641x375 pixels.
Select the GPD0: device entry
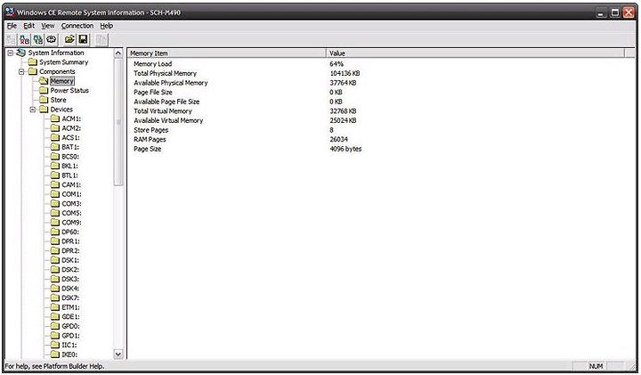(x=70, y=326)
